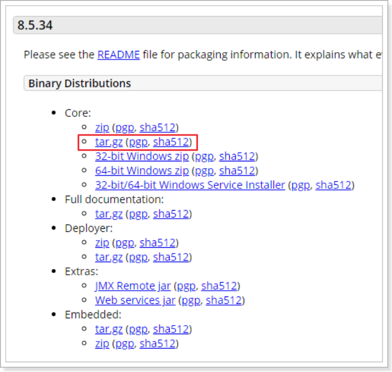Open pgp for Deployer tar.gz
392x372 pixels.
(x=139, y=258)
